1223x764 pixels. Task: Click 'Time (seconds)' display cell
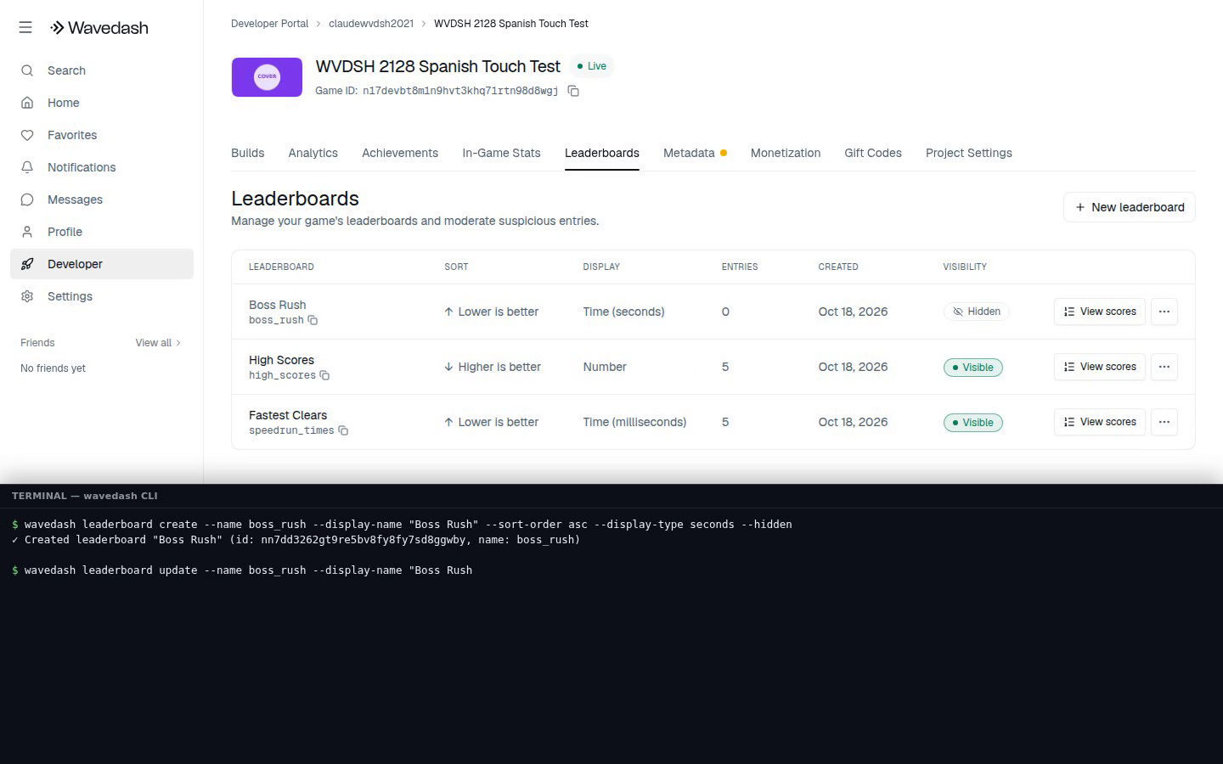pyautogui.click(x=623, y=312)
